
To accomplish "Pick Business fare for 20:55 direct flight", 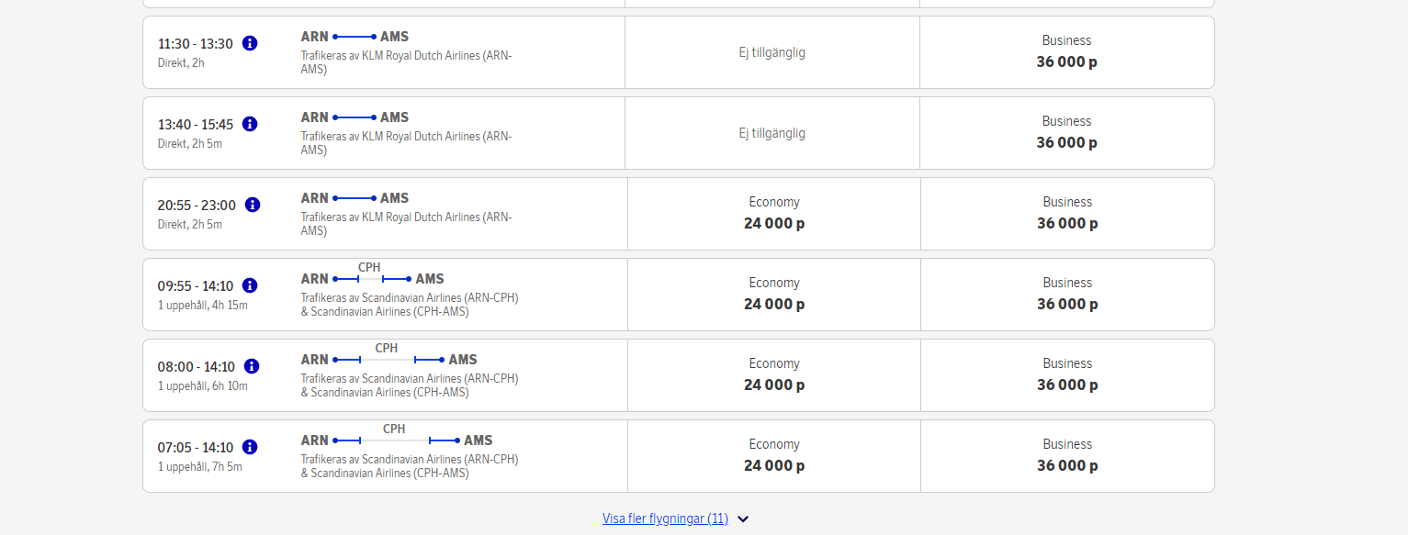I will pos(1066,214).
